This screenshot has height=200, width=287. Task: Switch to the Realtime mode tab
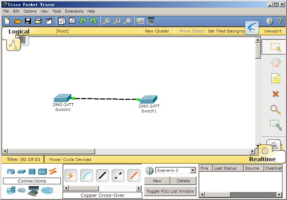[262, 159]
